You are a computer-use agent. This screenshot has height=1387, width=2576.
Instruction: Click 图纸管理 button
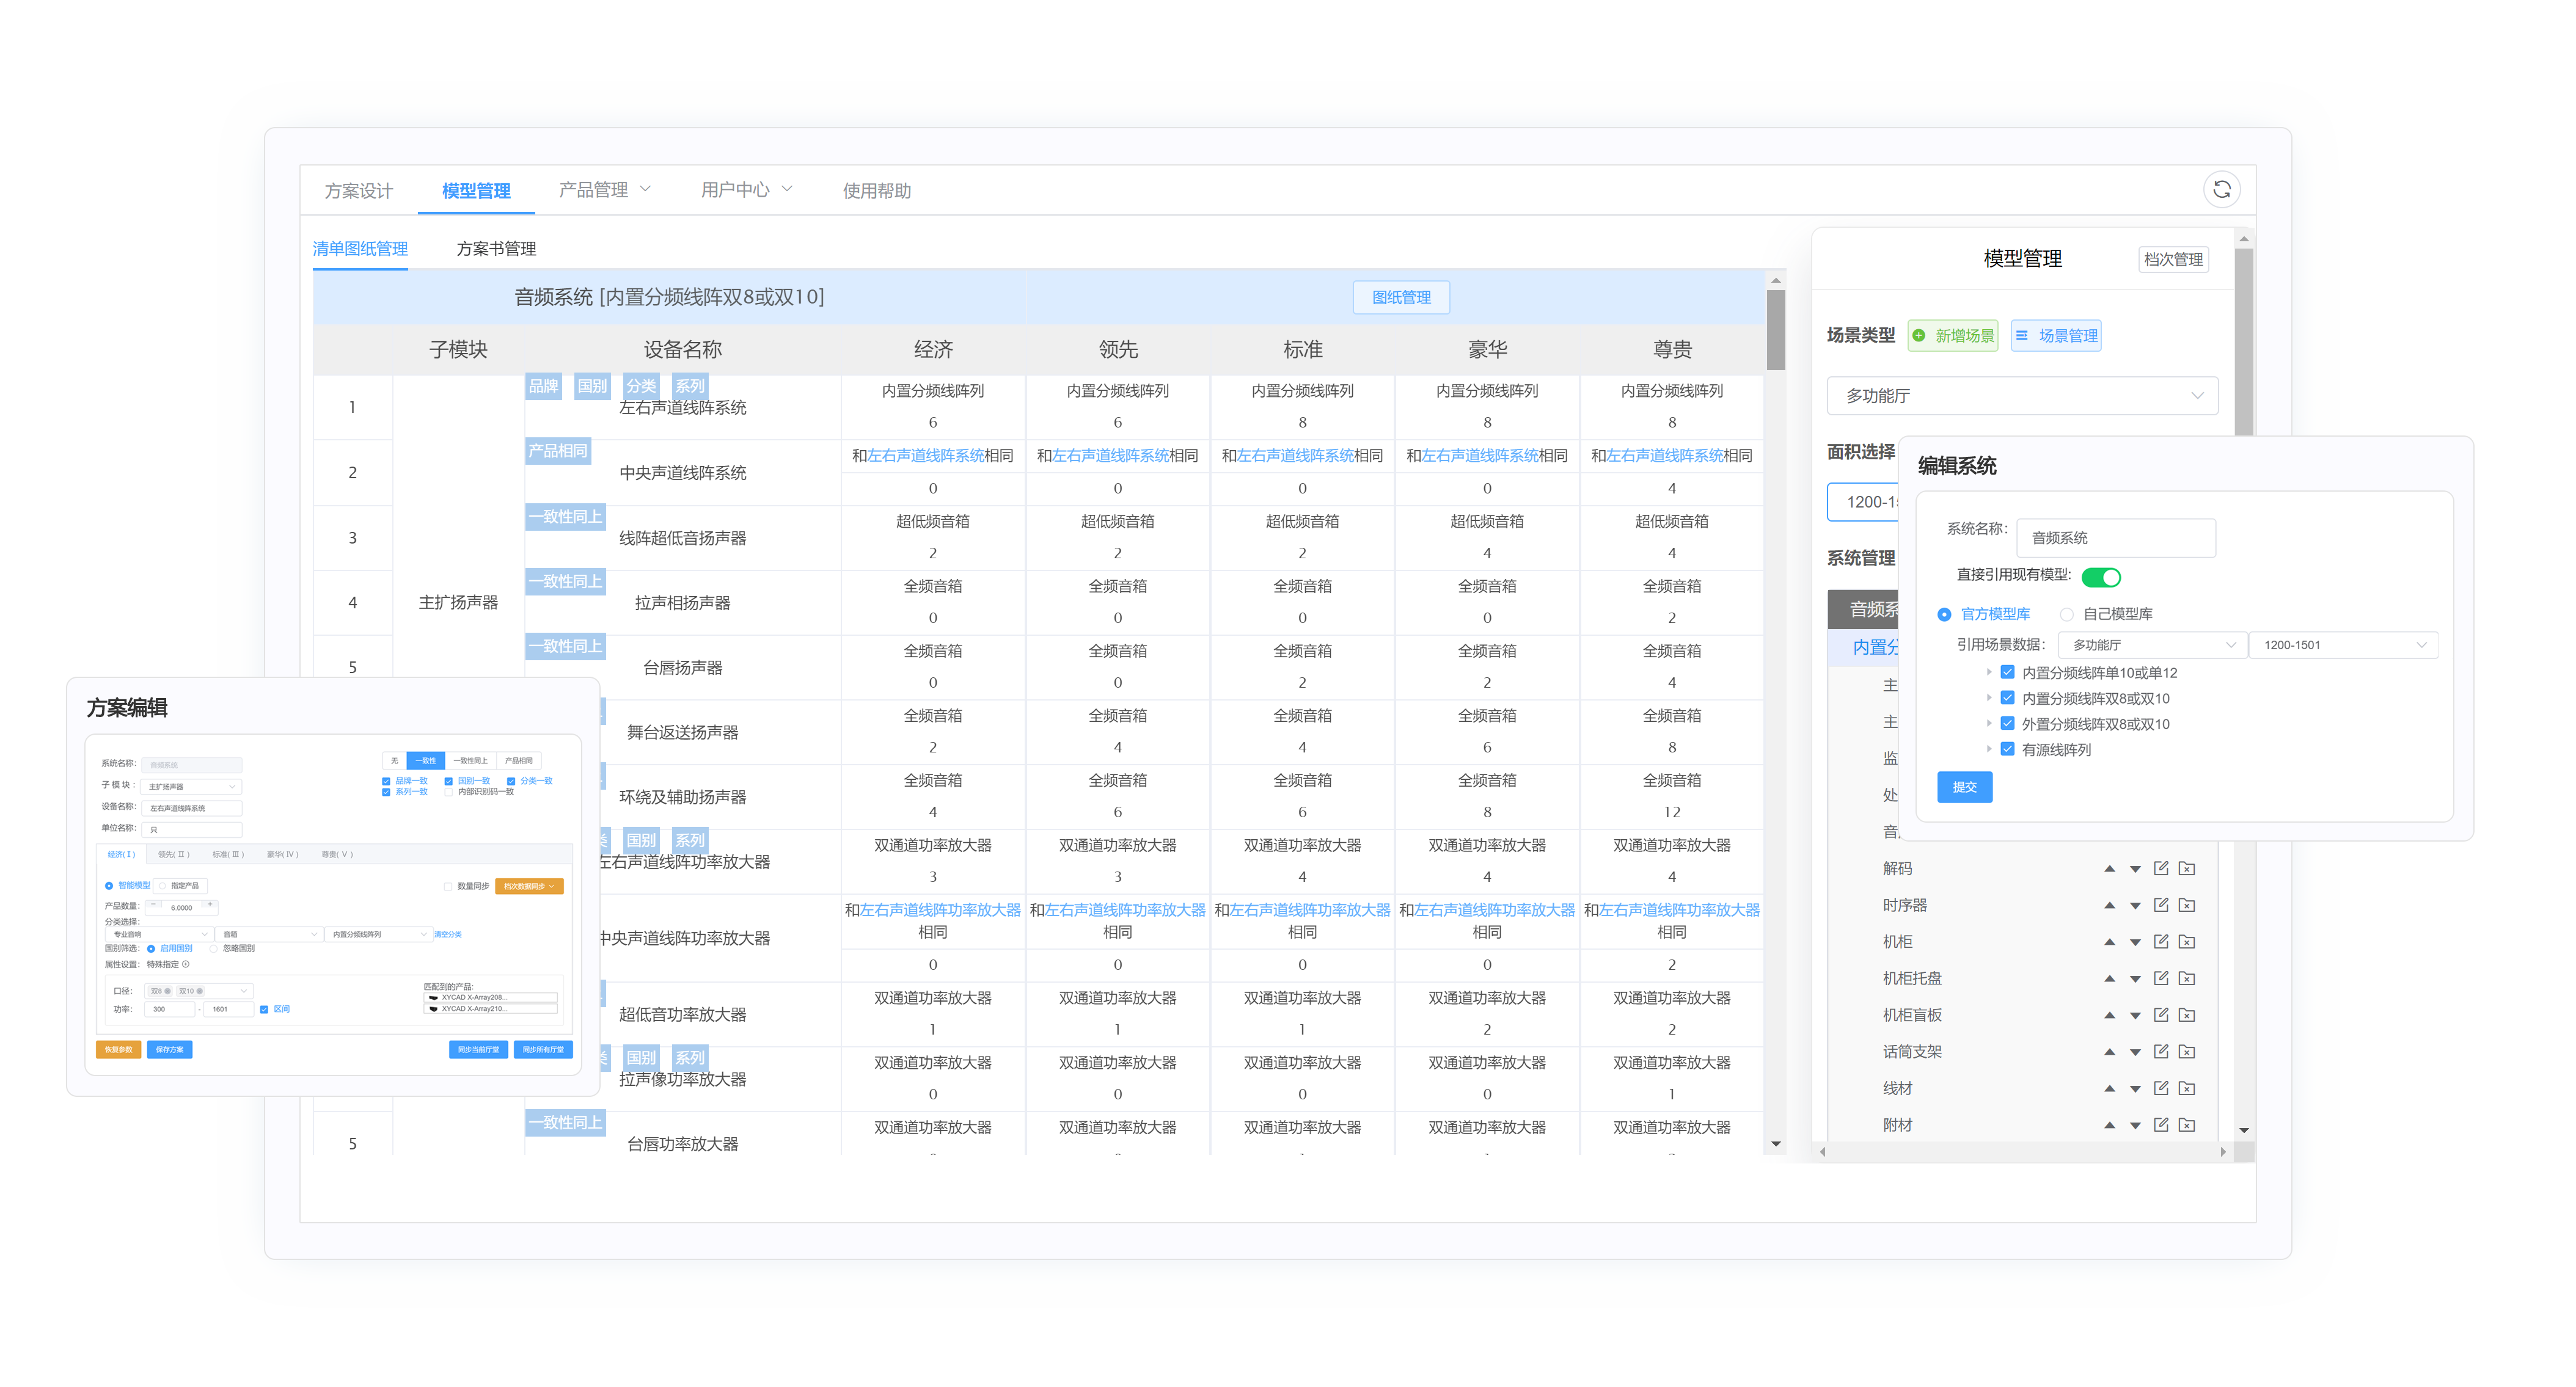pos(1401,298)
